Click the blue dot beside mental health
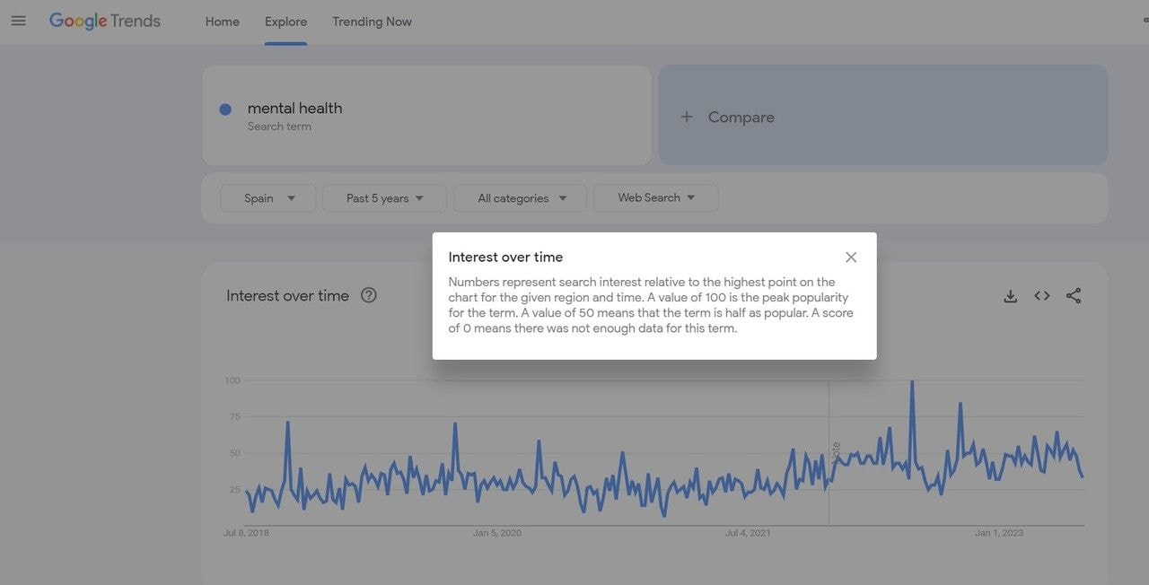1149x585 pixels. pos(225,109)
